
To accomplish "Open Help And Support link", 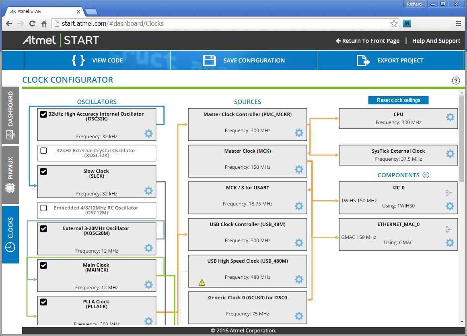I will point(436,41).
